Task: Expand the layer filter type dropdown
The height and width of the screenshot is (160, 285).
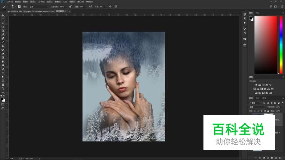Action: pyautogui.click(x=255, y=103)
